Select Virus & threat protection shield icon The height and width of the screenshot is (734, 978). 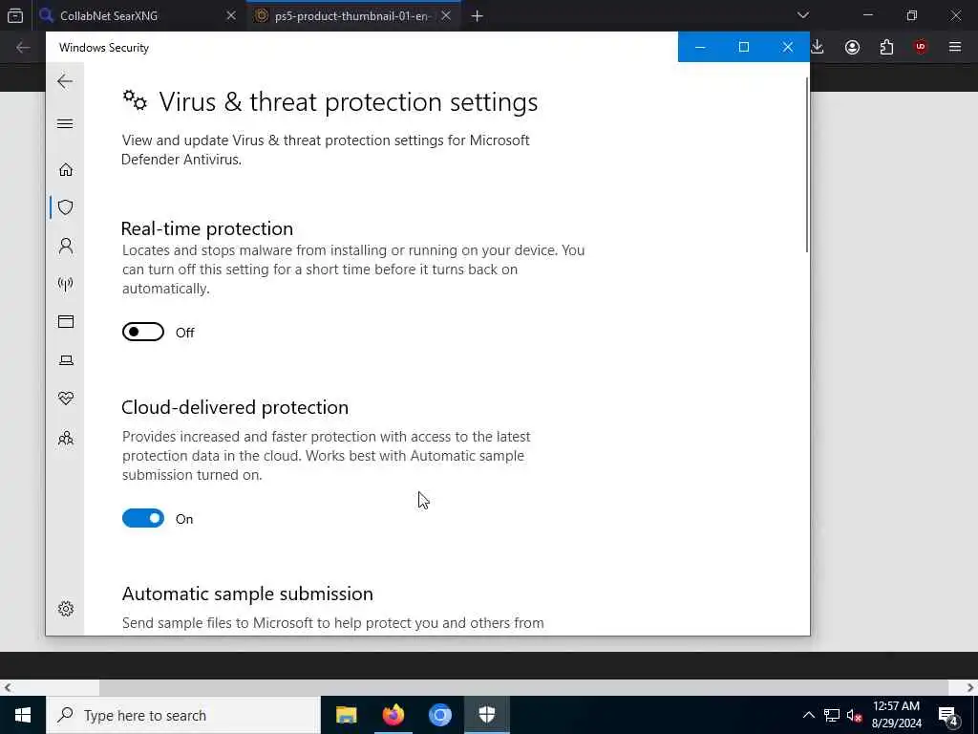coord(66,207)
